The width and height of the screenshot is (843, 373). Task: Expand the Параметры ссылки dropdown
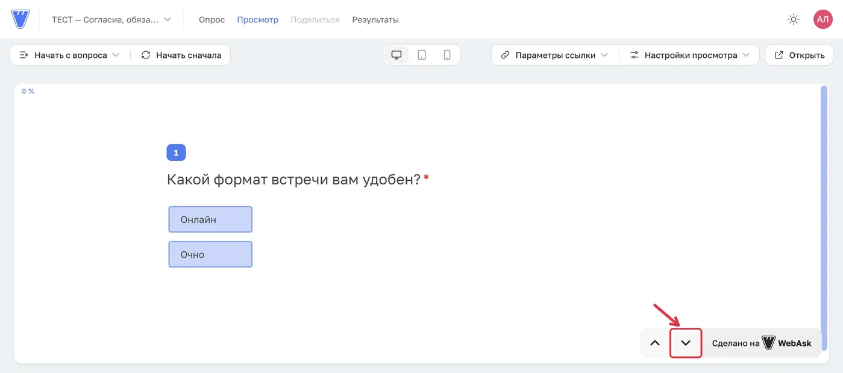click(554, 55)
